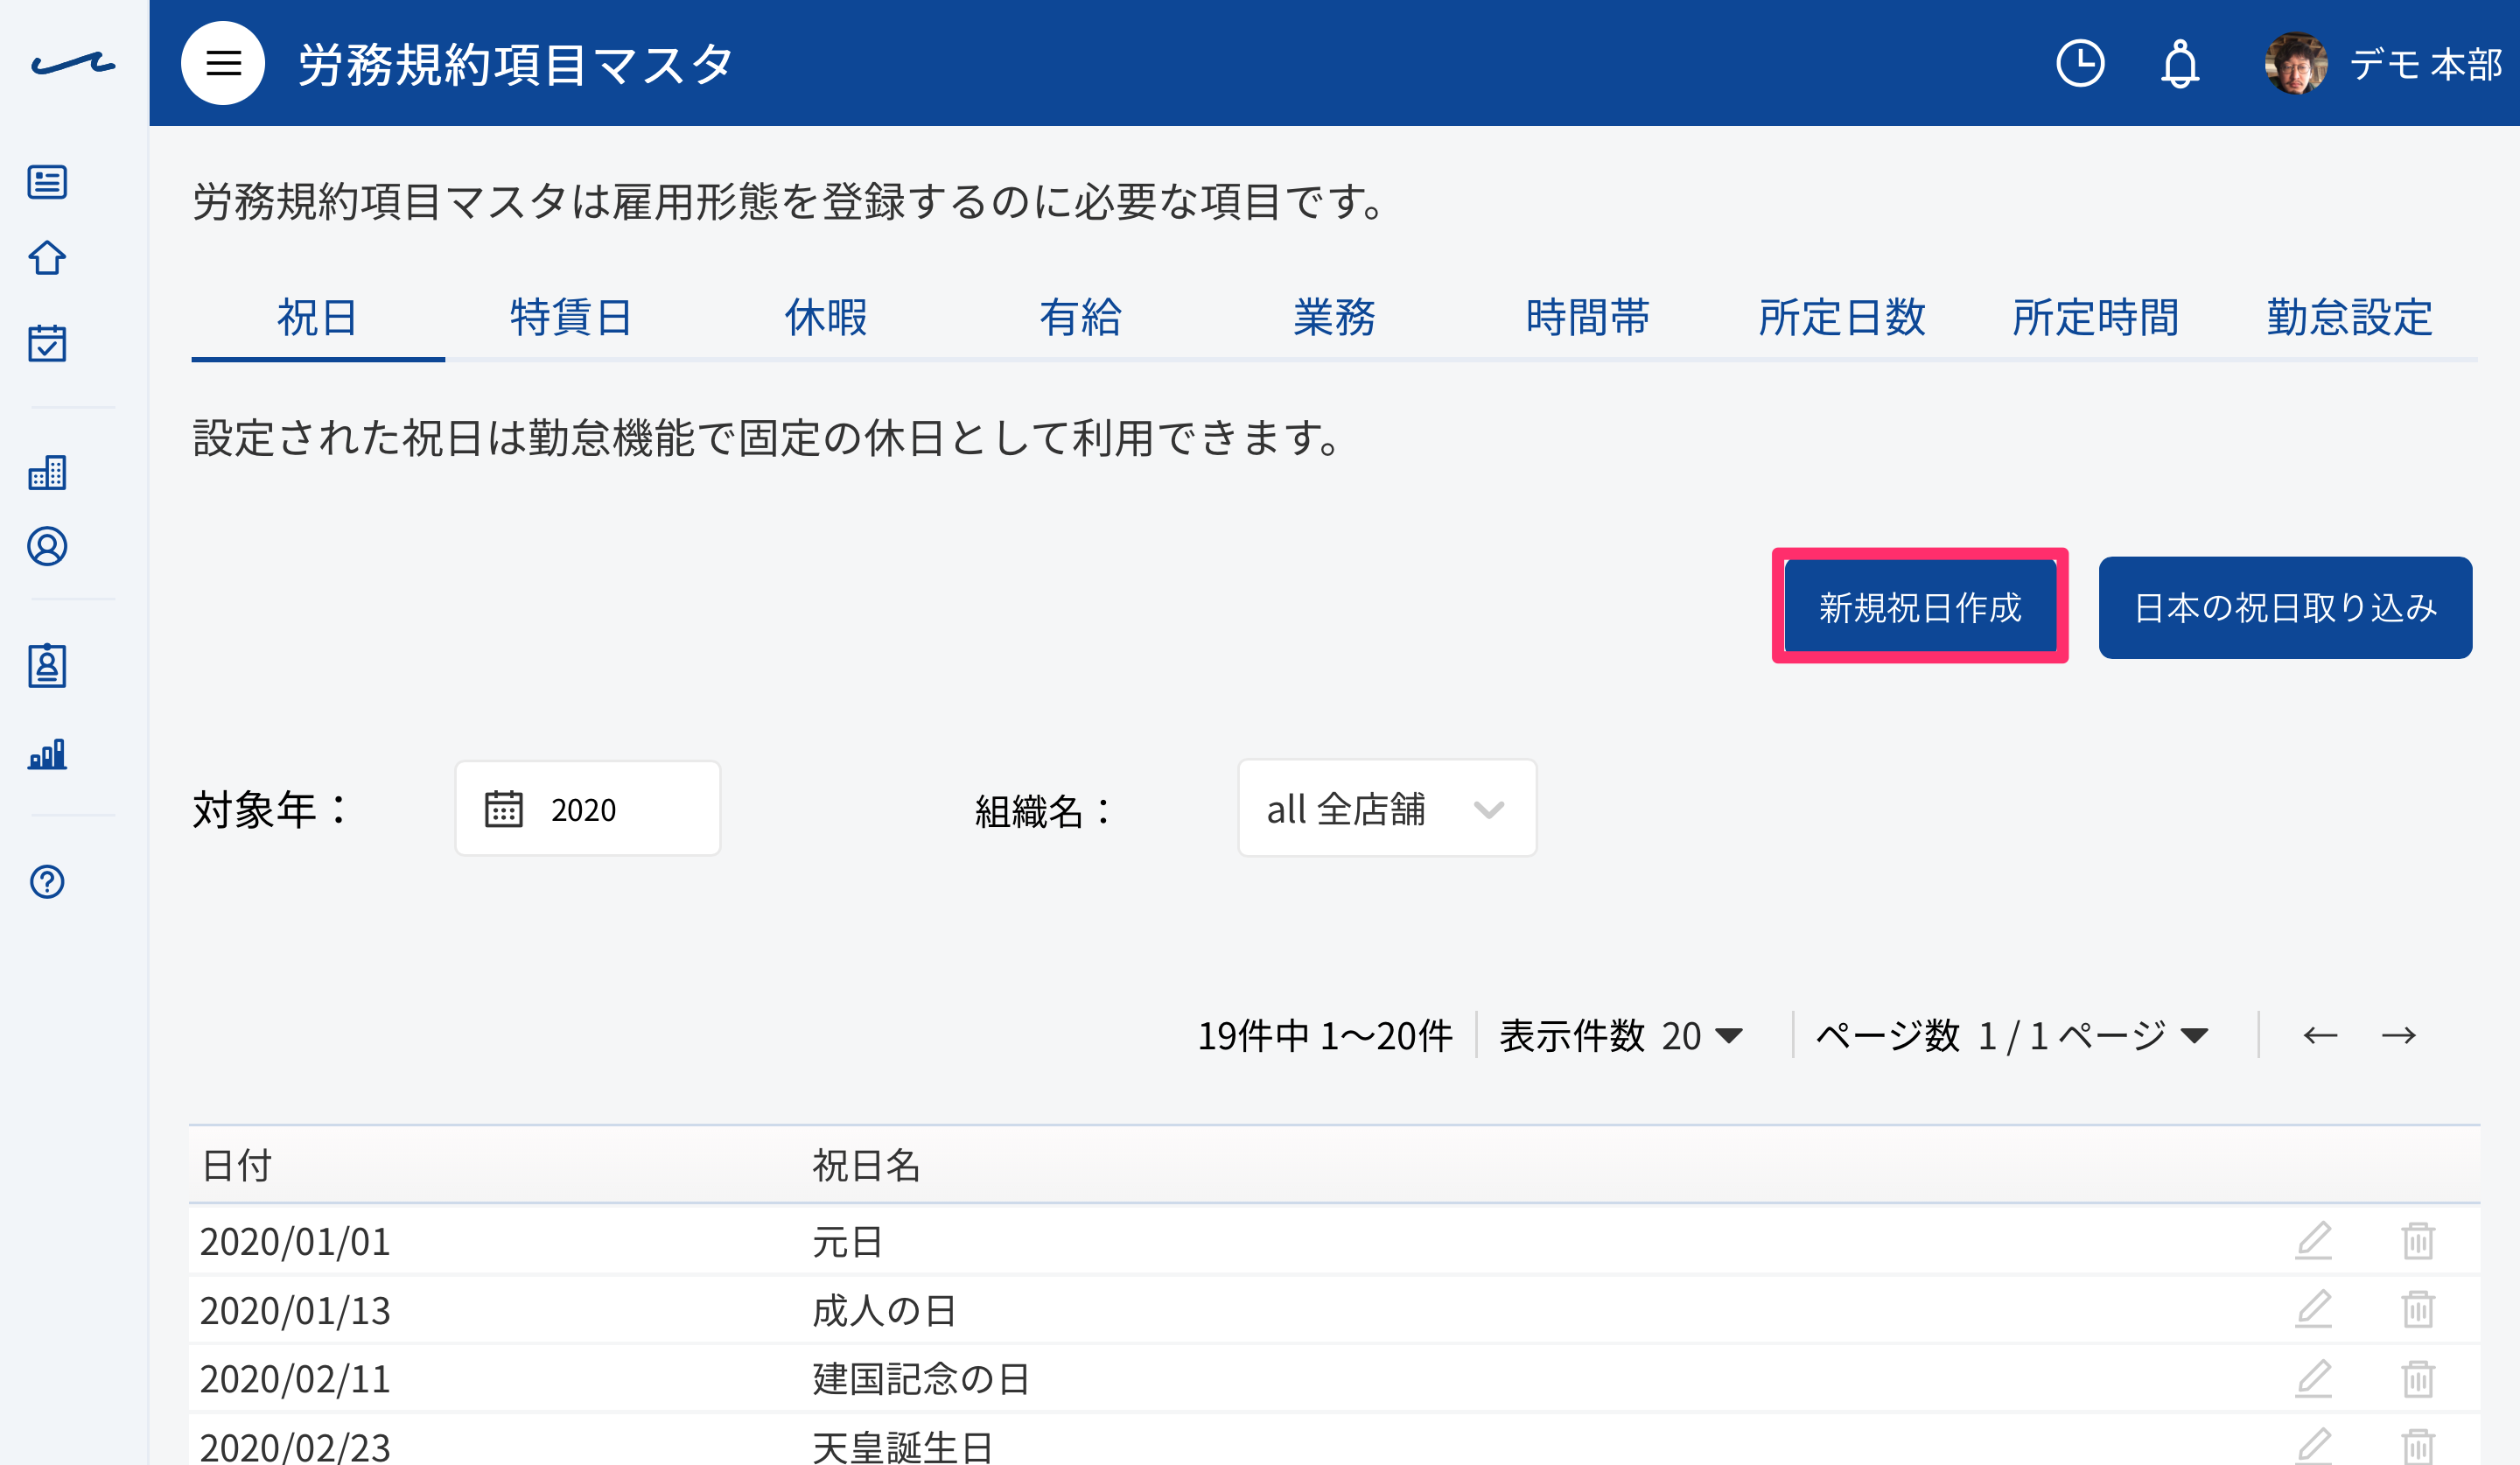2520x1465 pixels.
Task: Click the clock icon in header
Action: (x=2080, y=63)
